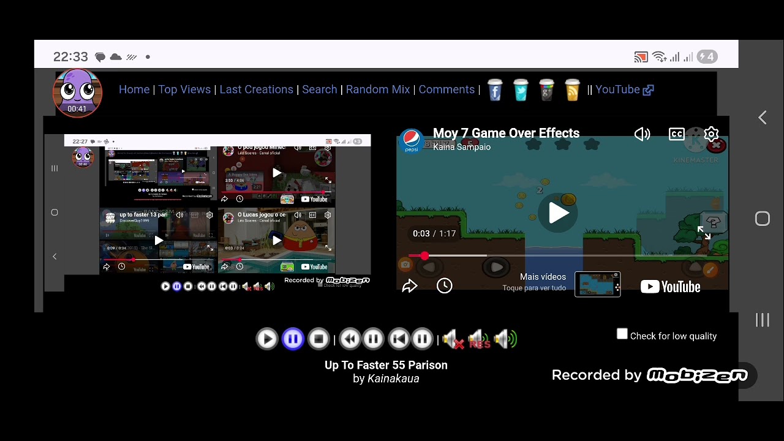Screen dimensions: 784x441
Task: Tap 'Mais vídeos' on the right player
Action: [x=543, y=277]
